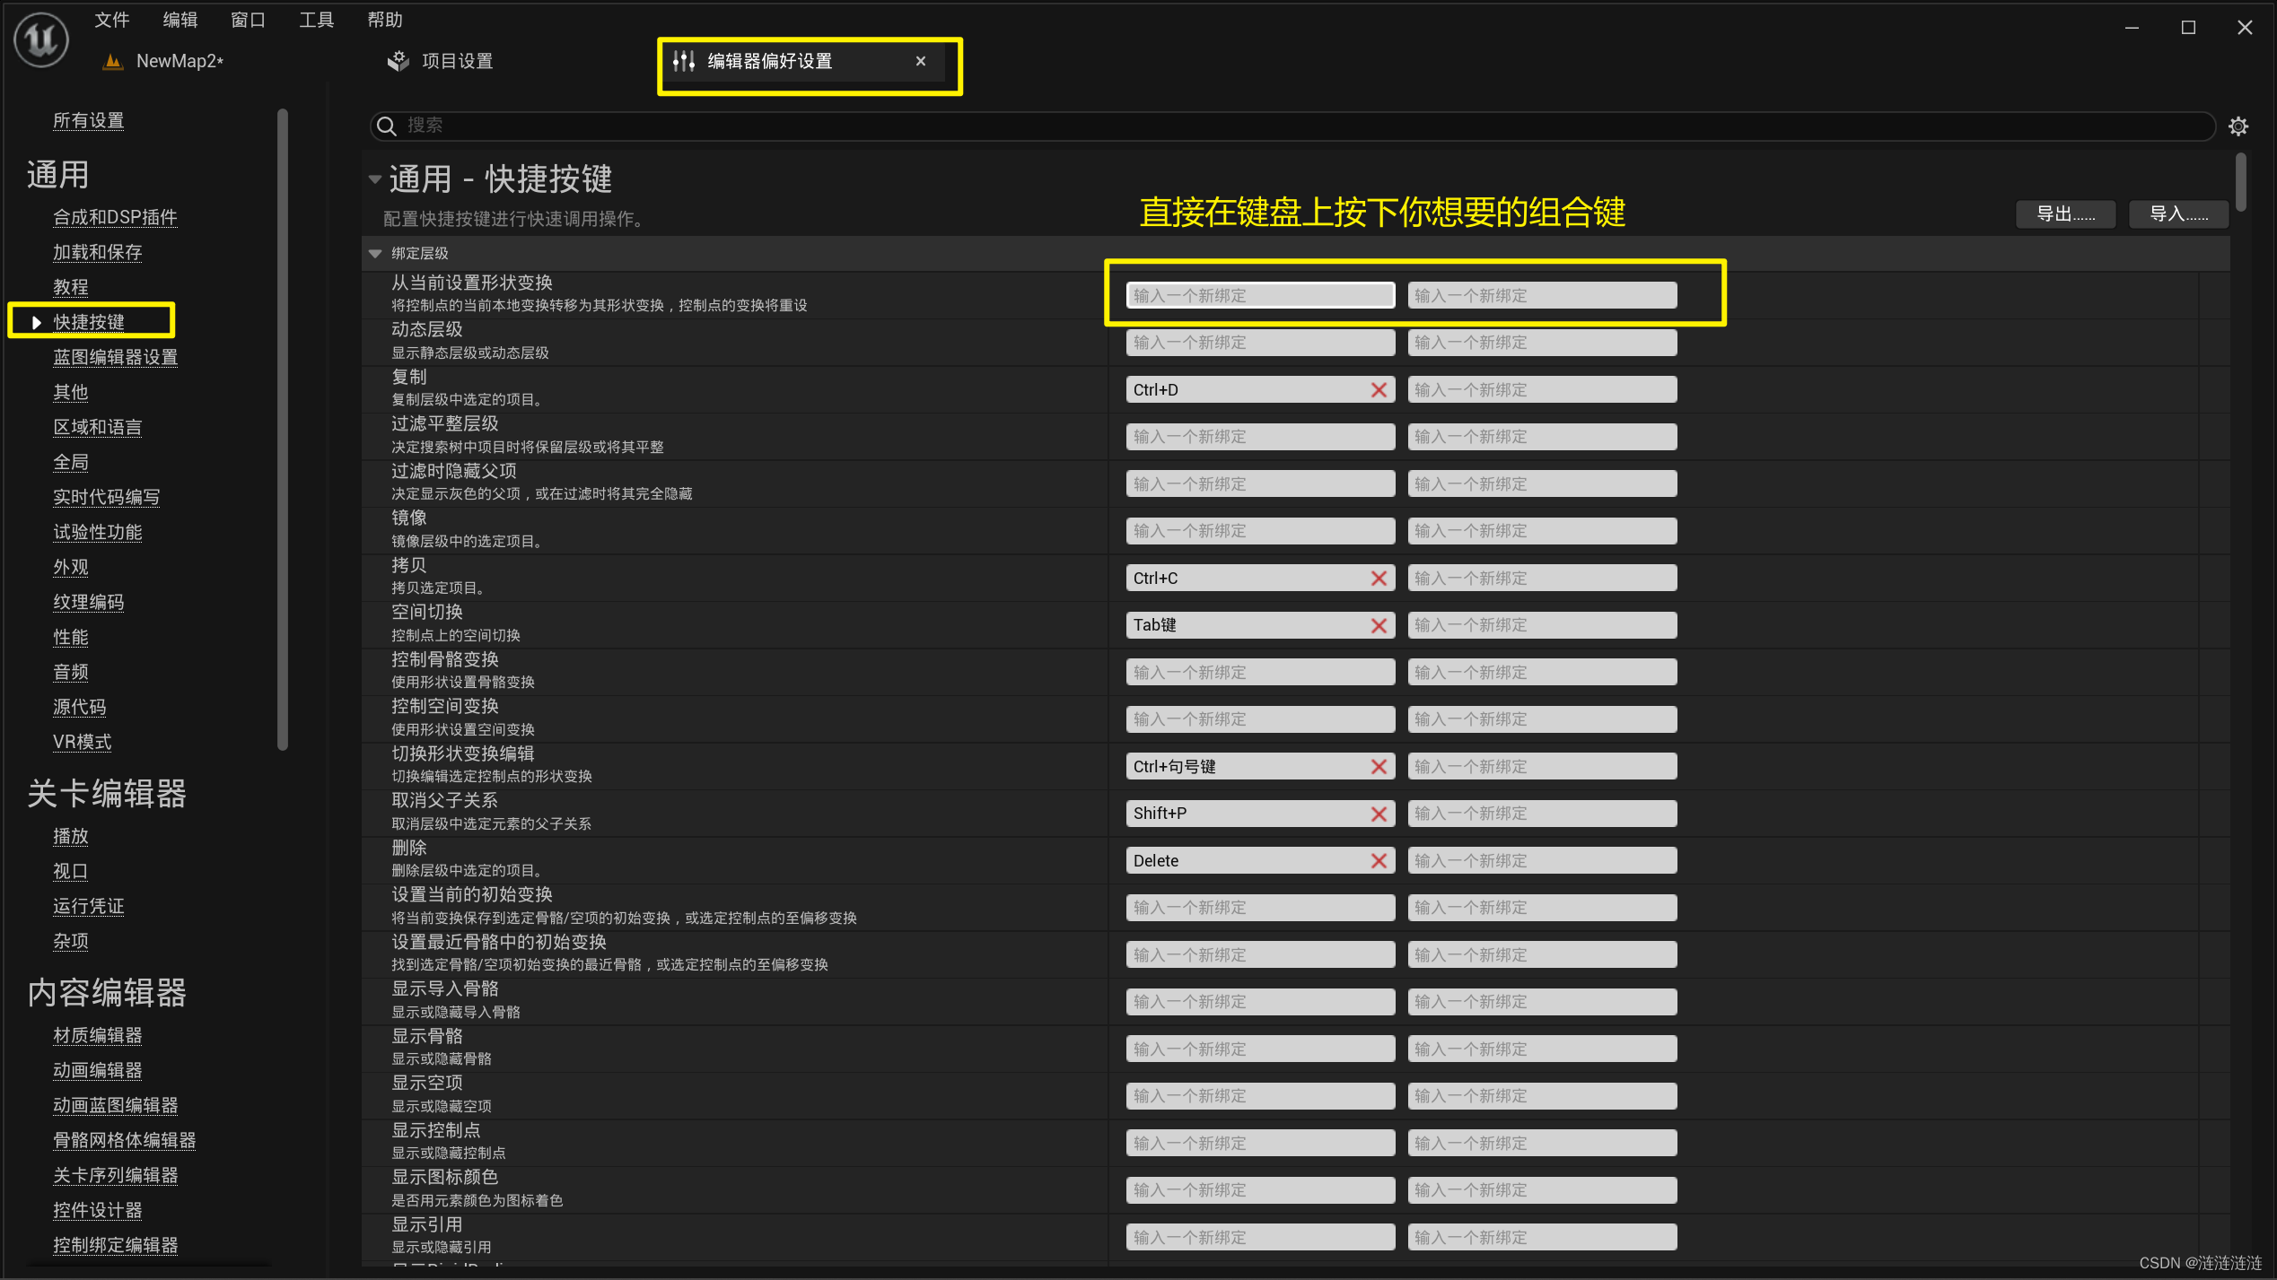2277x1280 pixels.
Task: Open 蓝图编辑器设置 in the sidebar
Action: (115, 357)
